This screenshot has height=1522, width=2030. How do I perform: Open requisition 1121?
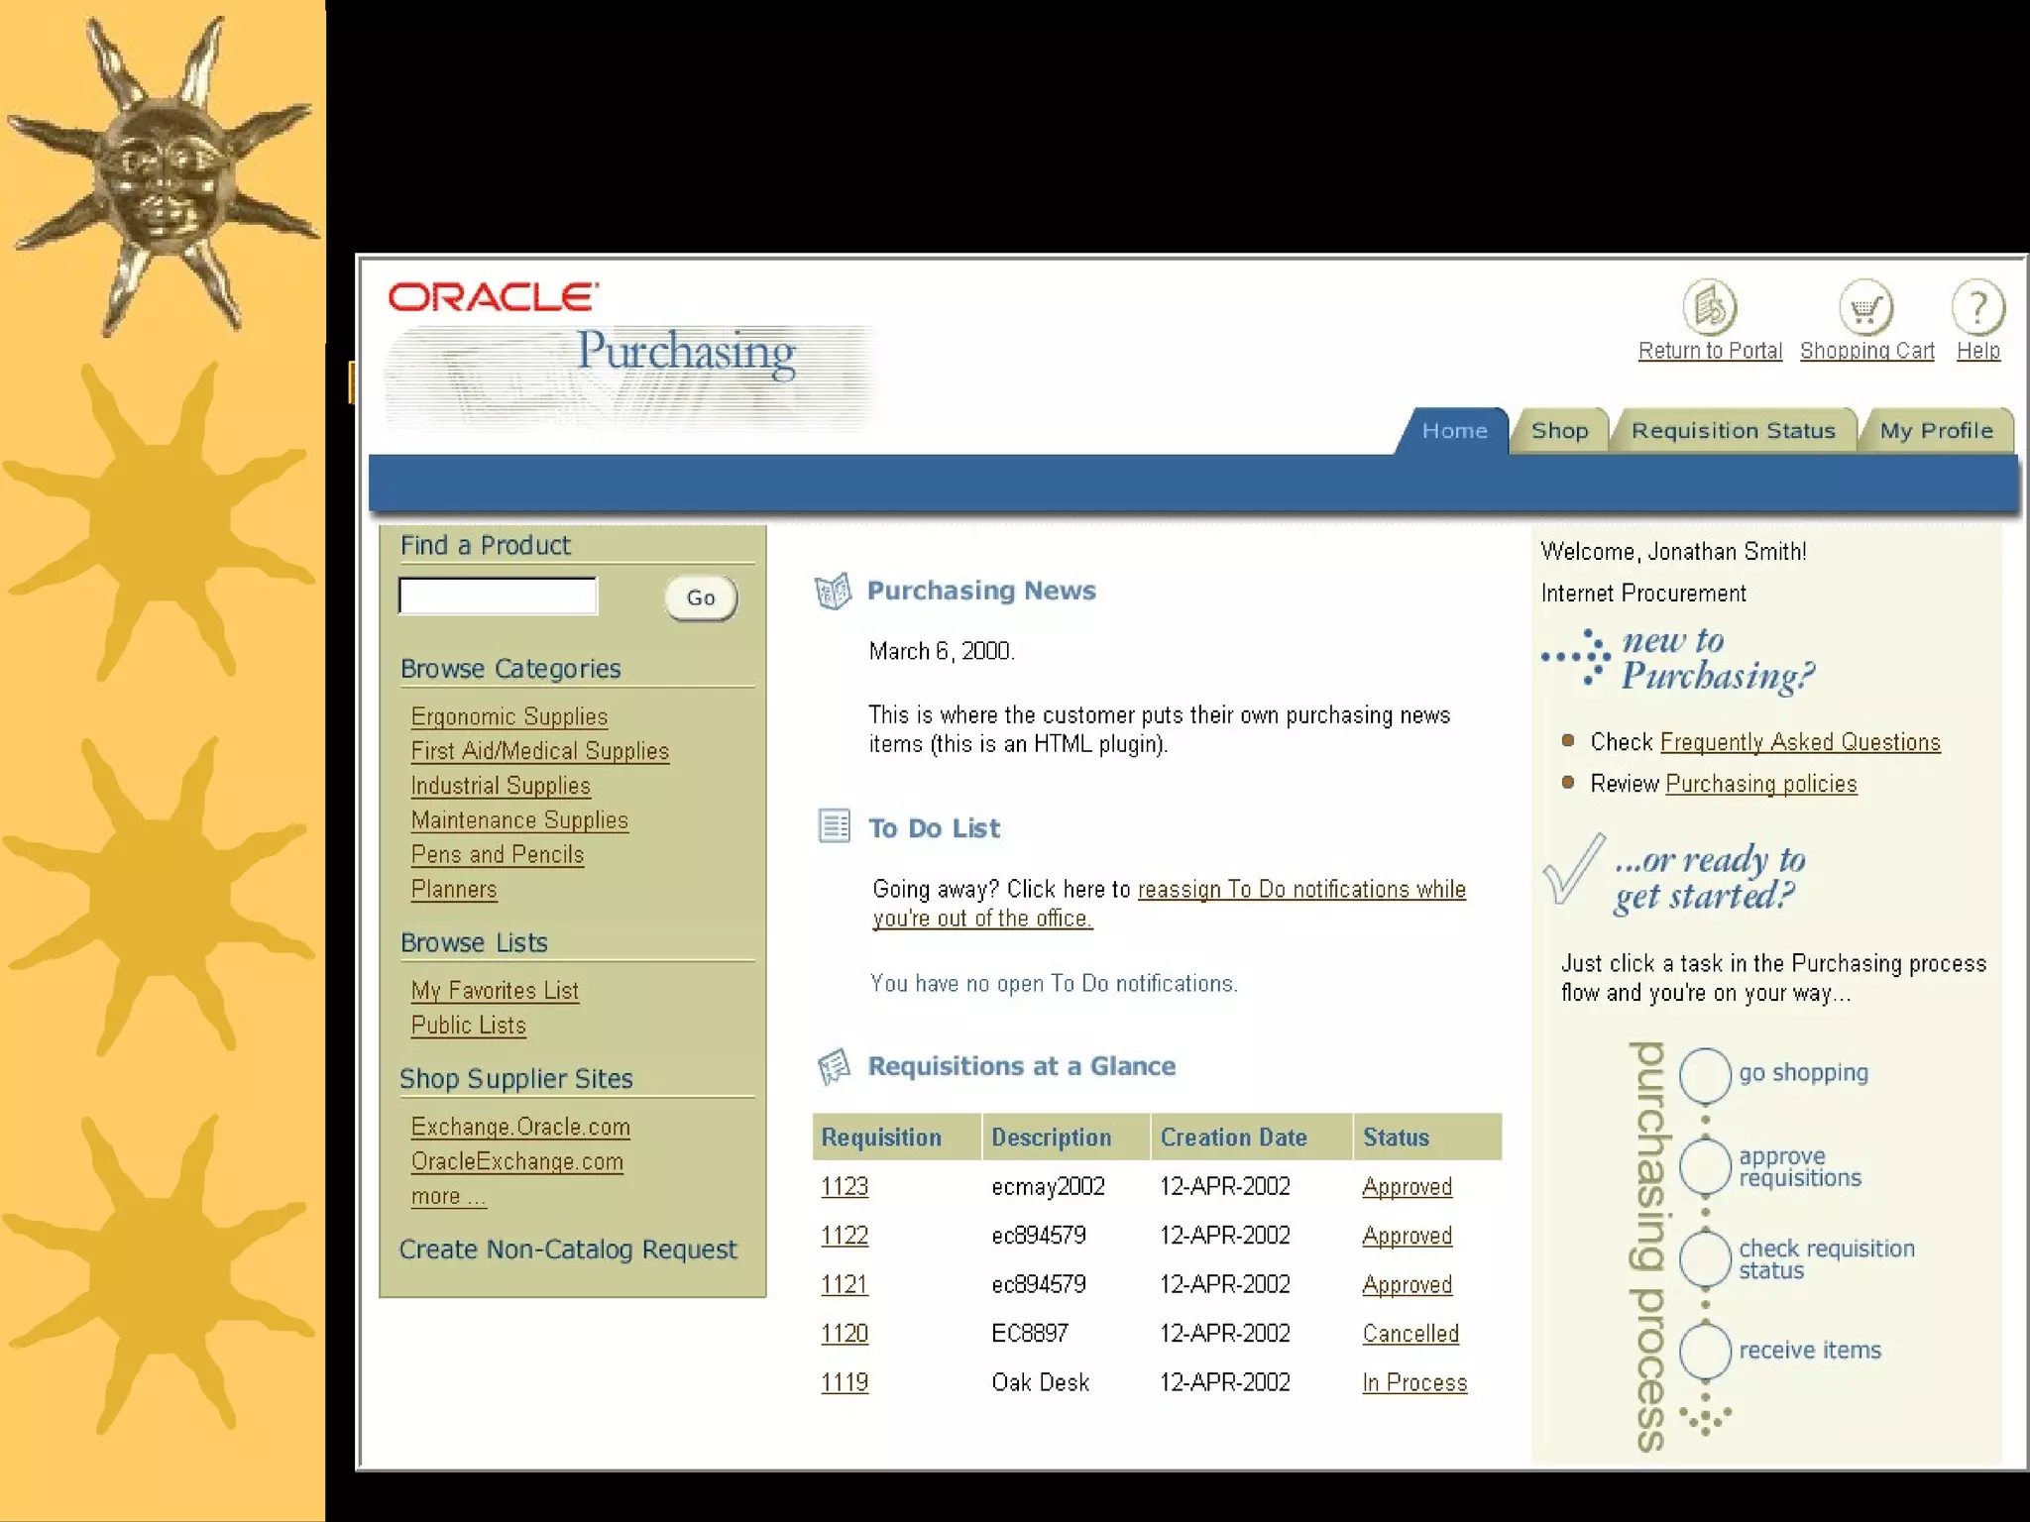(x=845, y=1284)
